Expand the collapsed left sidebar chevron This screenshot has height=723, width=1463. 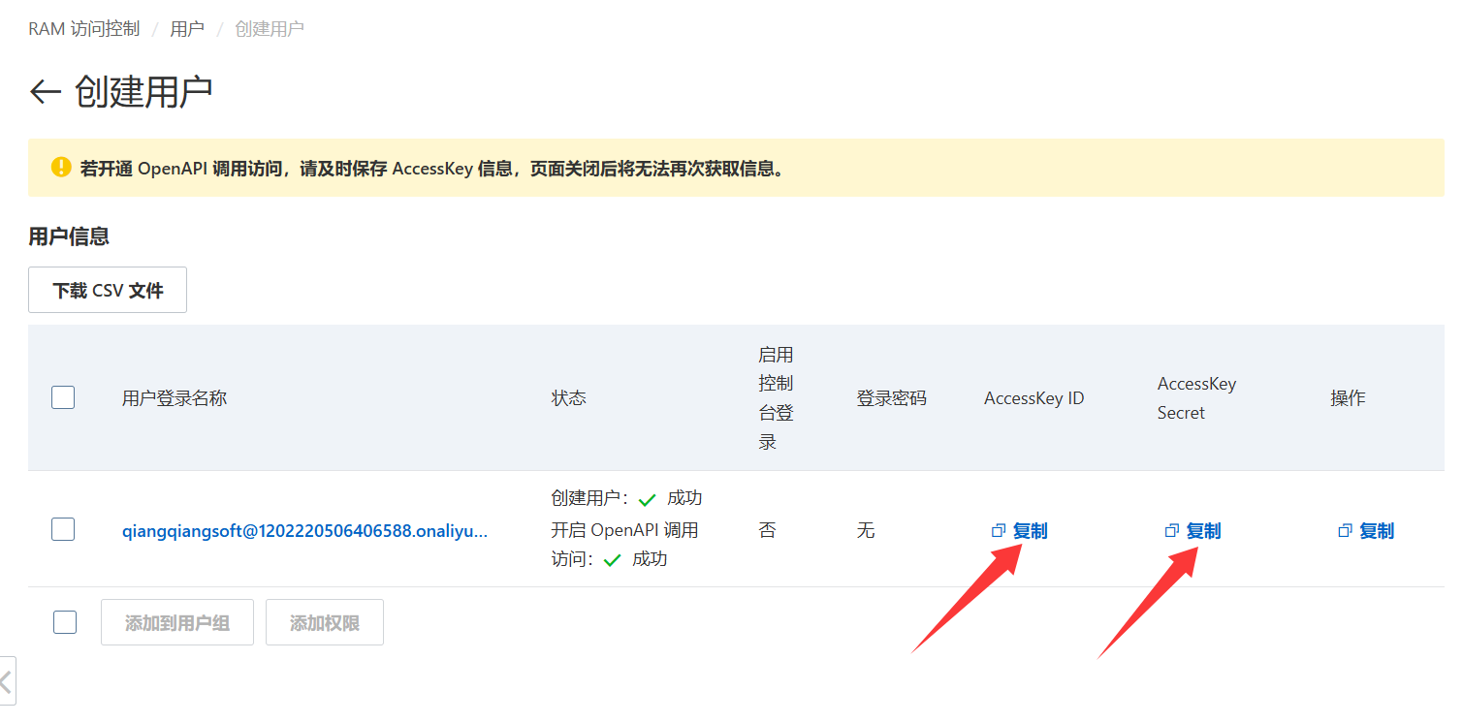[x=7, y=680]
